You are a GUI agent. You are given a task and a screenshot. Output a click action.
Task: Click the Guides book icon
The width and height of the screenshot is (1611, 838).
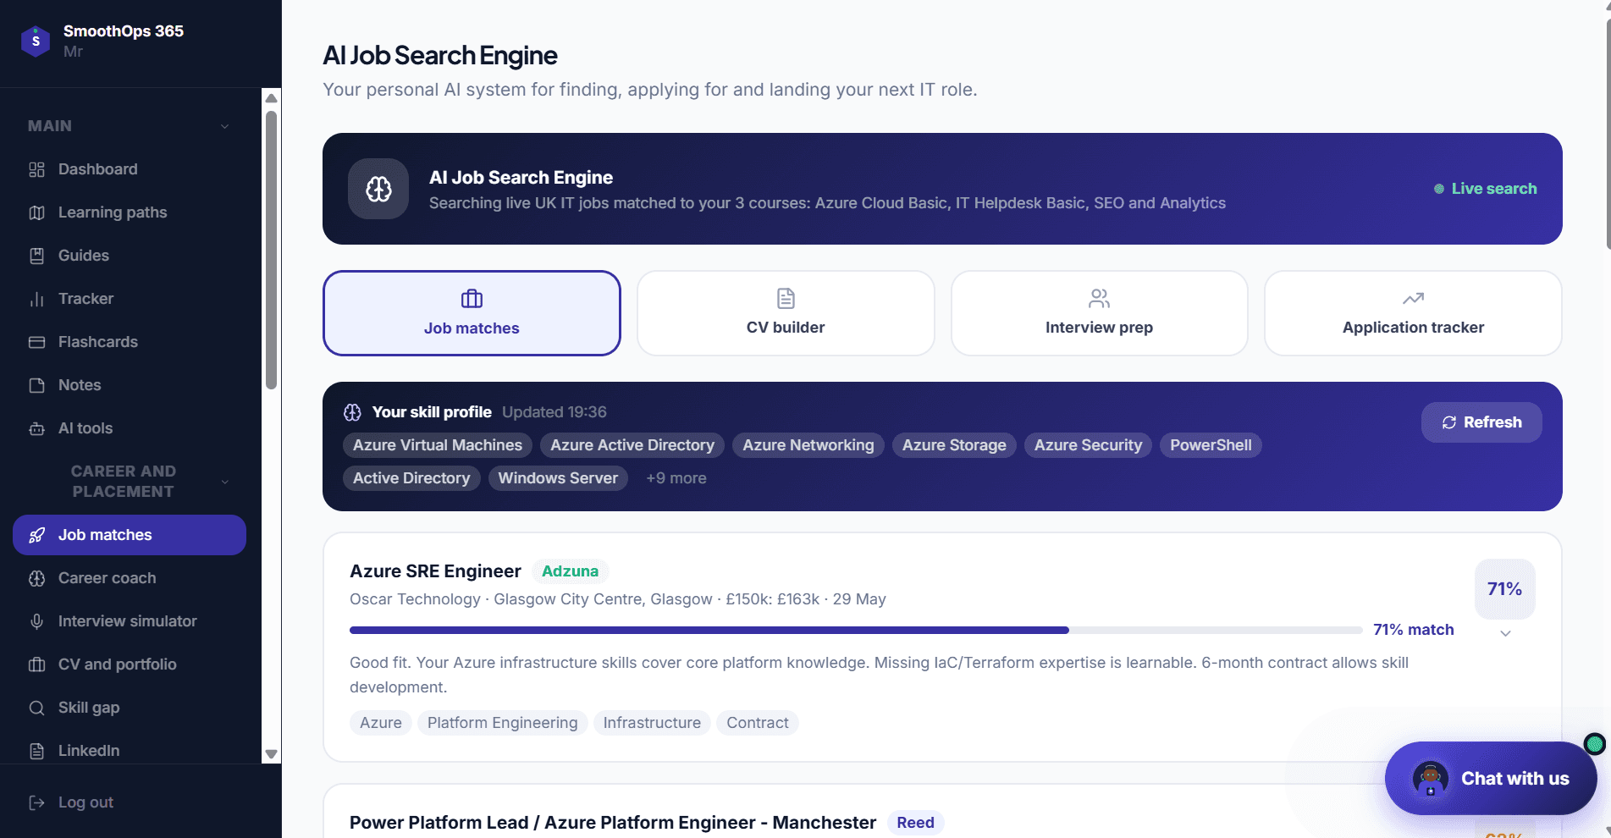pos(36,256)
